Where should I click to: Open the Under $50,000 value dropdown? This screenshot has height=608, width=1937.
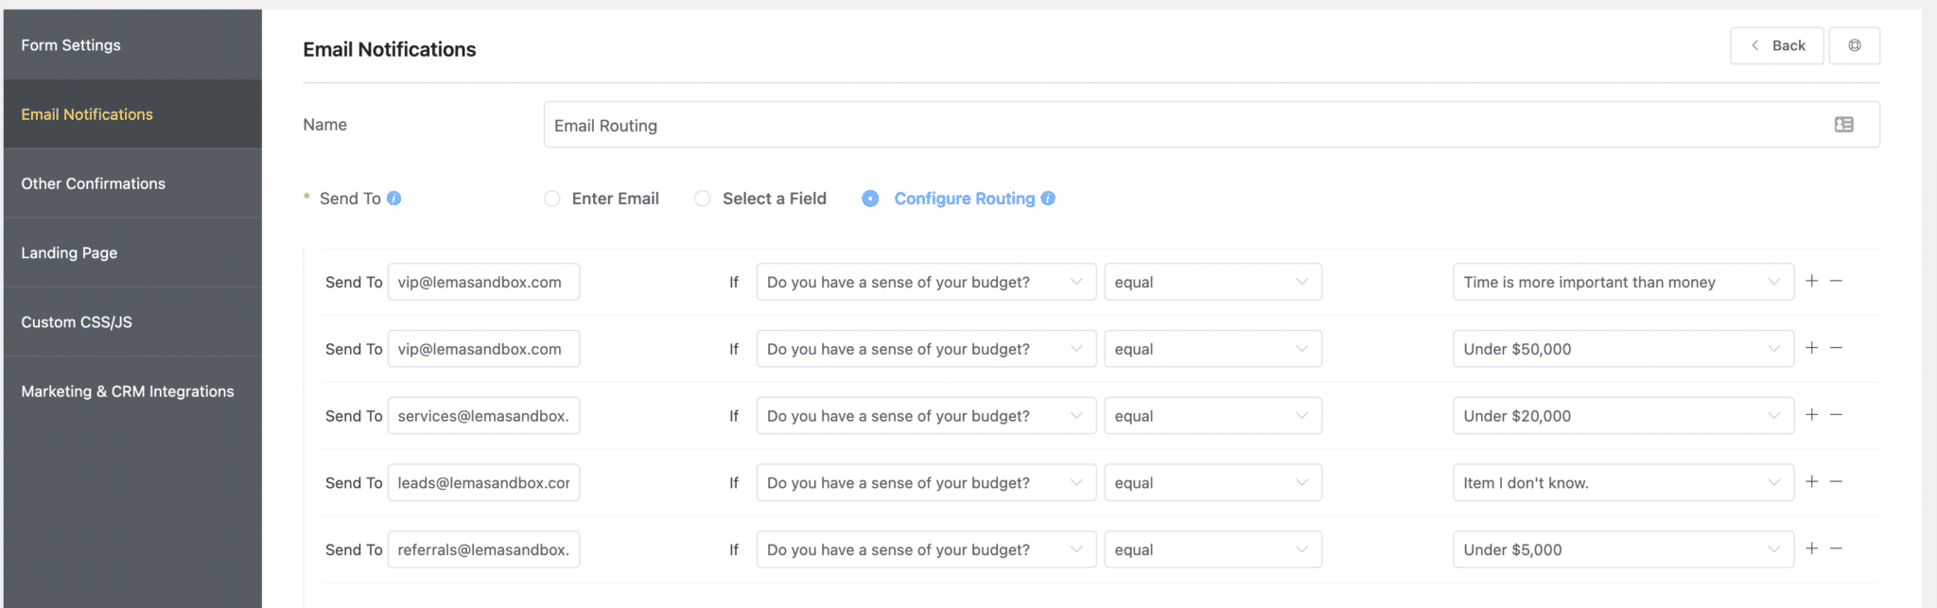[1623, 349]
